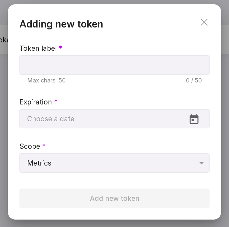Open the Scope select showing Metrics

[x=110, y=163]
